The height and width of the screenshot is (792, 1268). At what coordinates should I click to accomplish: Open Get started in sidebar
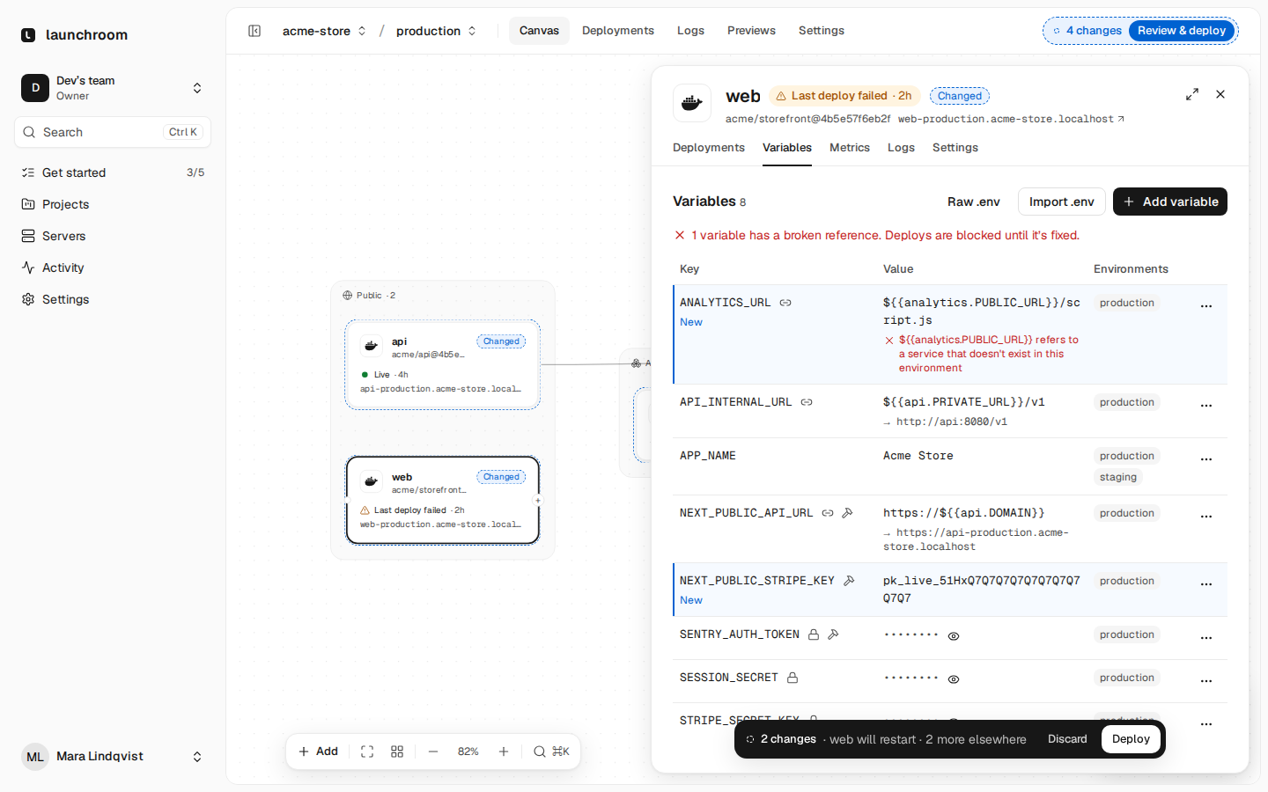[x=113, y=172]
